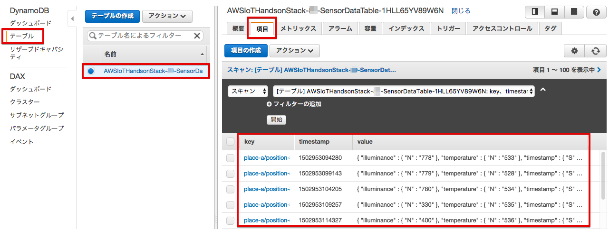Switch to split vertical layout icon
Viewport: 609px width, 229px height.
(x=535, y=12)
